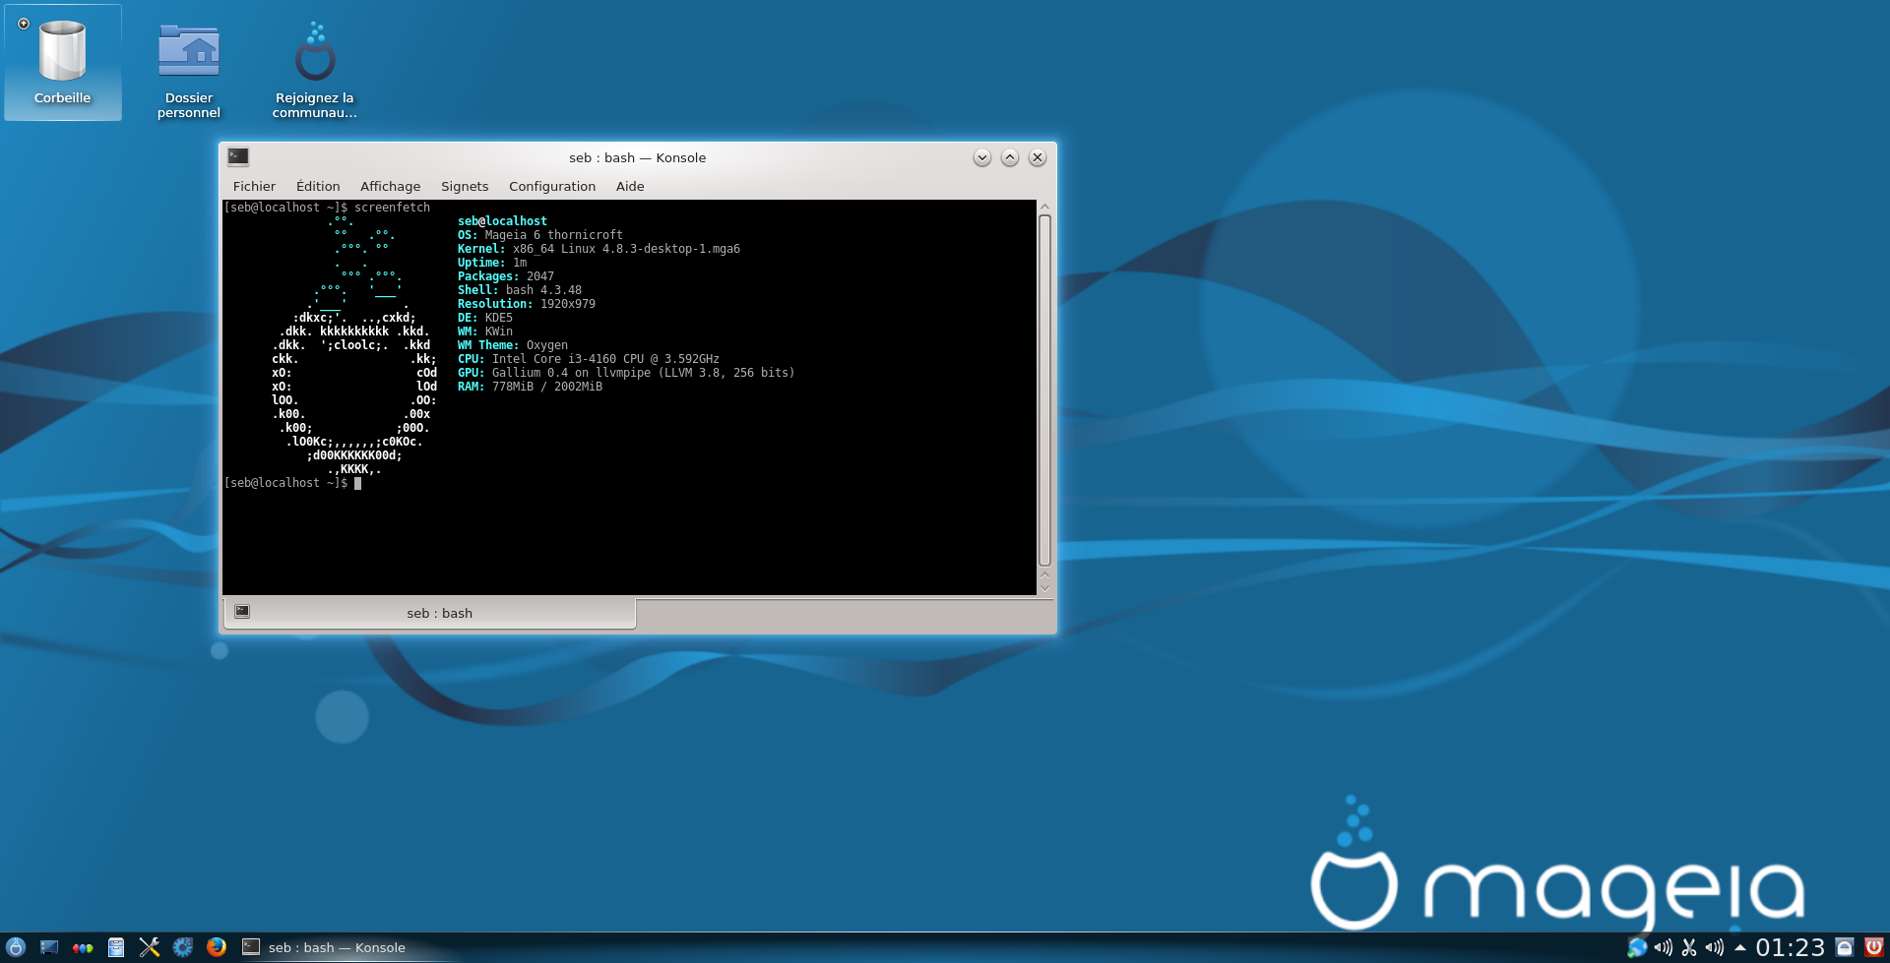The image size is (1890, 963).
Task: Launch Firefox from the taskbar
Action: (217, 947)
